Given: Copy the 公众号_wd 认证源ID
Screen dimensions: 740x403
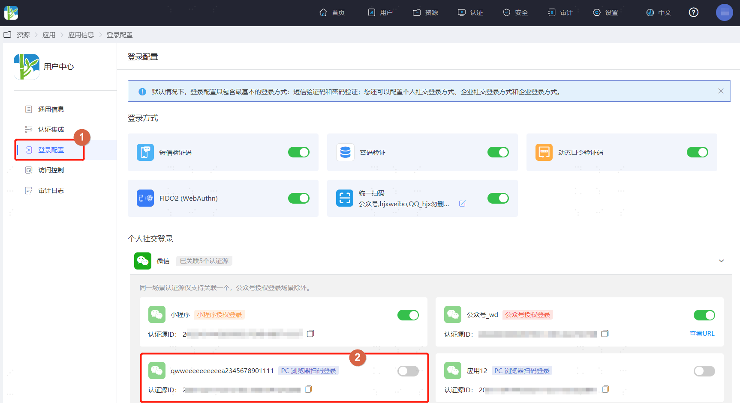Looking at the screenshot, I should click(x=605, y=334).
